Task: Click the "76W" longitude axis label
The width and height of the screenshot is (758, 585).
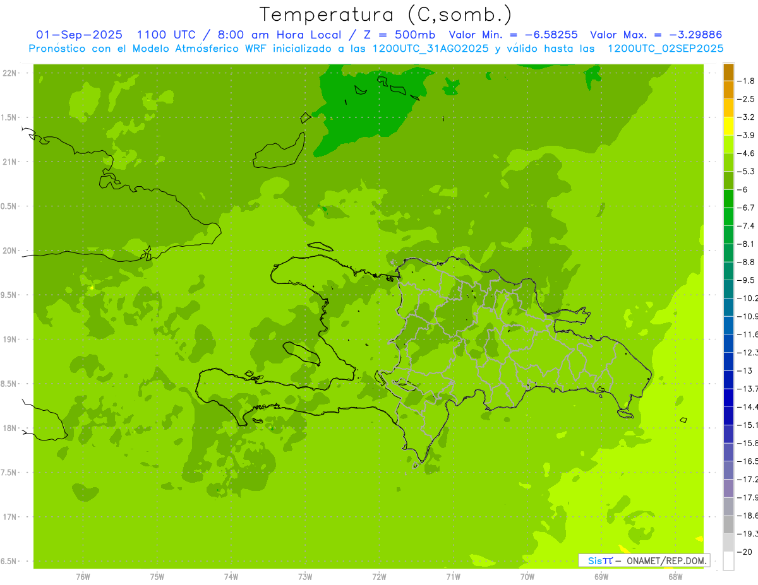Action: click(83, 577)
